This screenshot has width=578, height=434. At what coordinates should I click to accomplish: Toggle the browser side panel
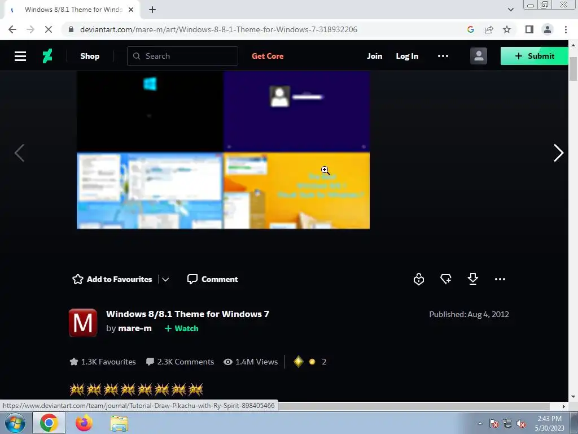click(x=529, y=29)
